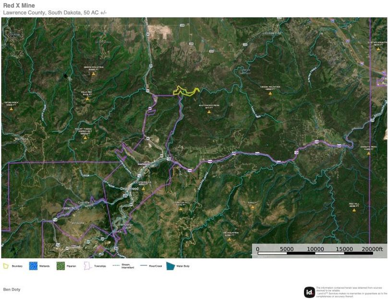Image resolution: width=388 pixels, height=299 pixels.
Task: Click the Red X Mine title
Action: [19, 5]
